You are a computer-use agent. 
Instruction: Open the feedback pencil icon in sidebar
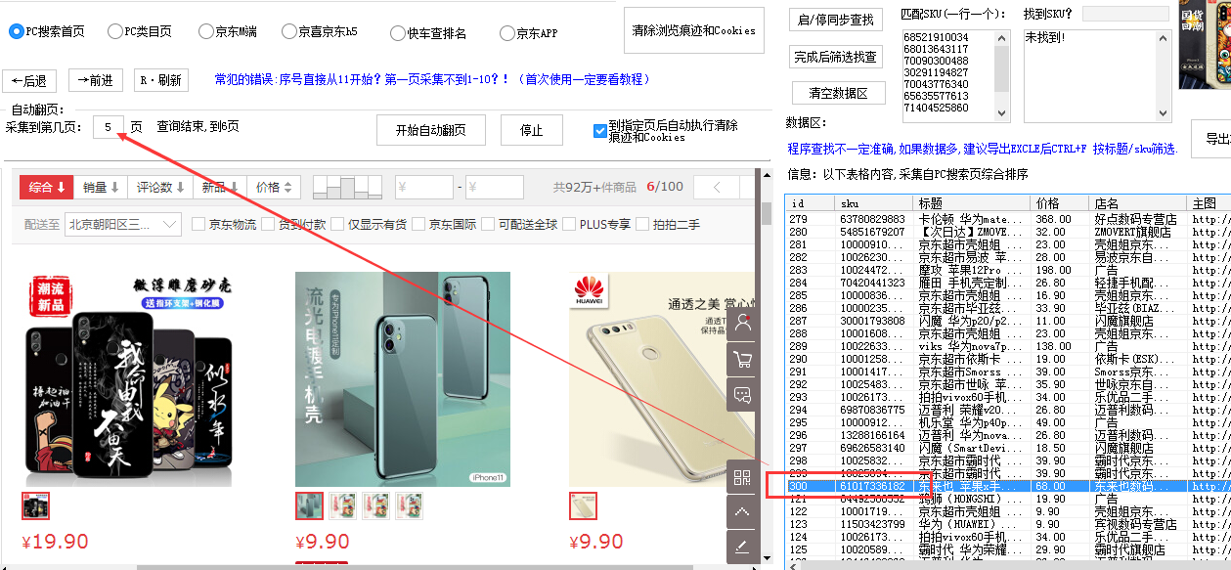(743, 547)
